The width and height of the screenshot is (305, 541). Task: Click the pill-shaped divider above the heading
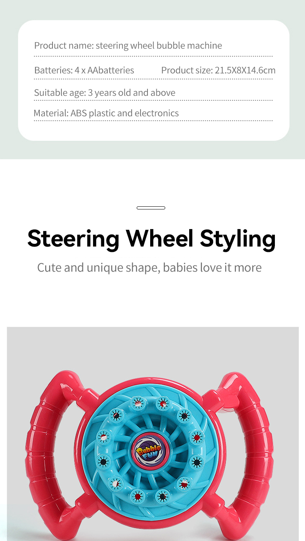(x=151, y=208)
